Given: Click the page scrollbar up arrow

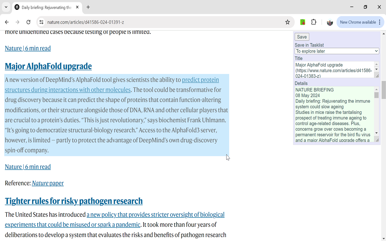Looking at the screenshot, I should pyautogui.click(x=384, y=33).
